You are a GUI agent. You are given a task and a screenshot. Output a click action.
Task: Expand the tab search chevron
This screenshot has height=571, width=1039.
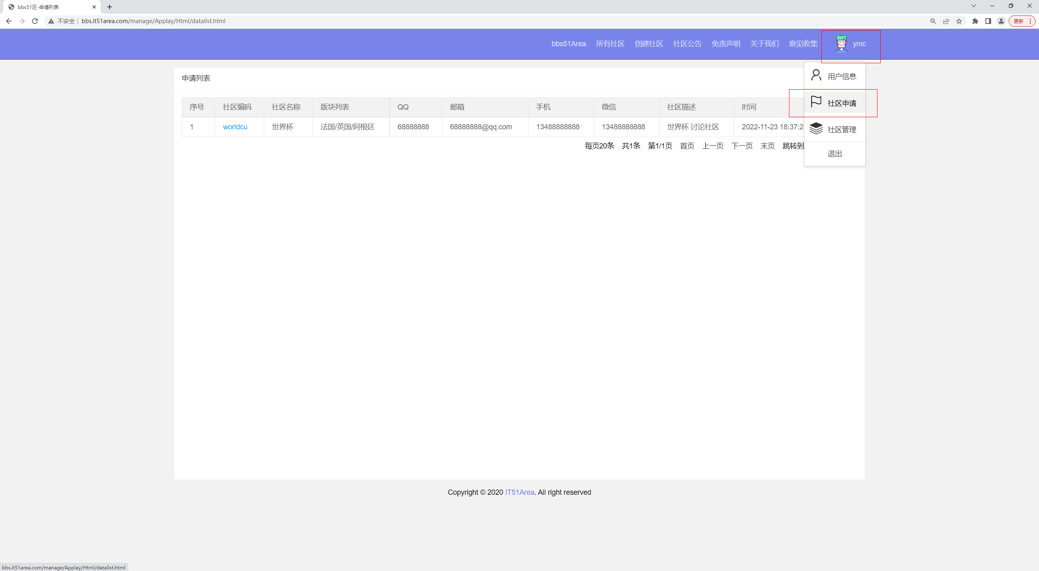click(974, 6)
